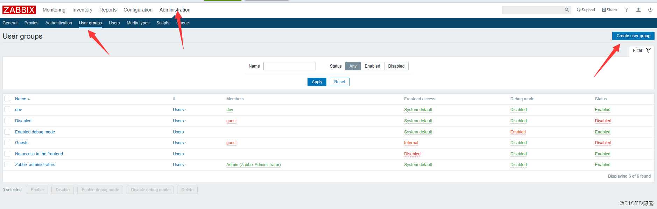Go to the Proxies submenu
The image size is (657, 209).
31,23
